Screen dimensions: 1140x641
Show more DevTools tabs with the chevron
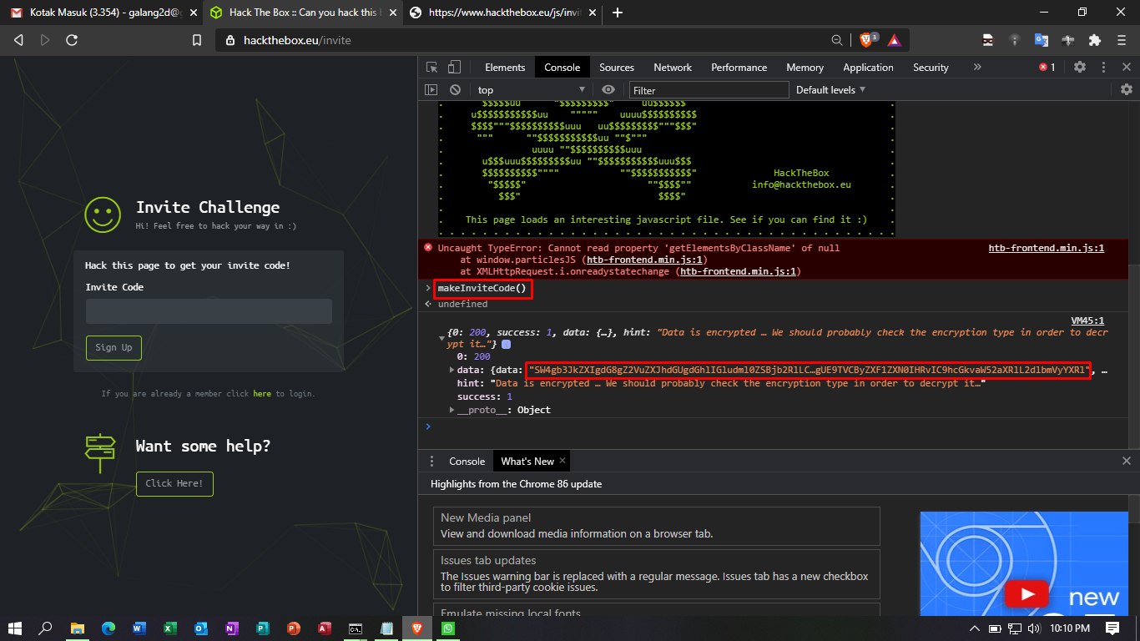[x=977, y=68]
